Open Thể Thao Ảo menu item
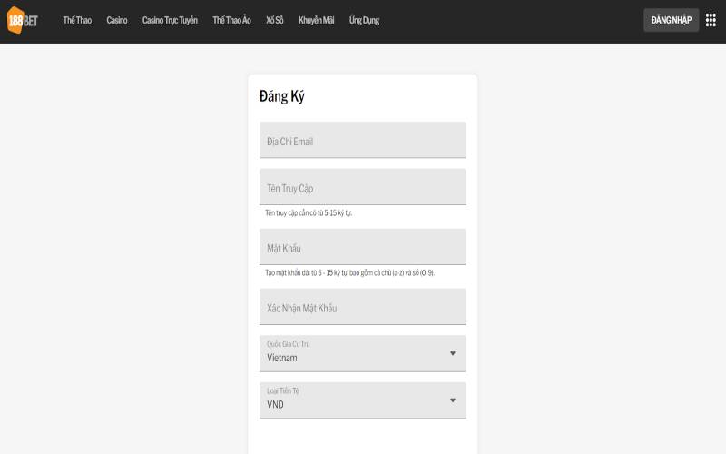Viewport: 726px width, 454px height. [231, 20]
